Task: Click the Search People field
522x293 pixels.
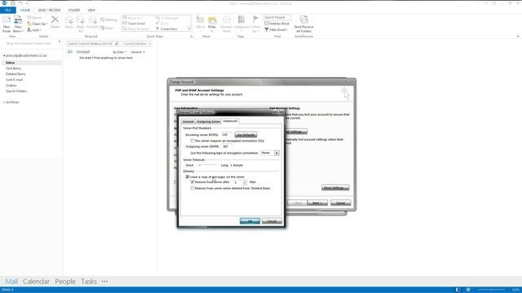Action: tap(277, 17)
